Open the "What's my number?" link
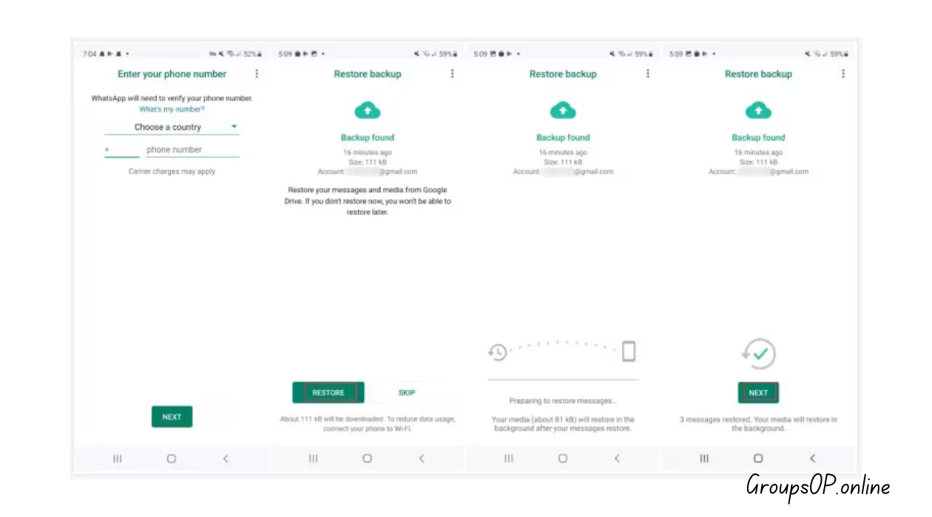 click(172, 109)
